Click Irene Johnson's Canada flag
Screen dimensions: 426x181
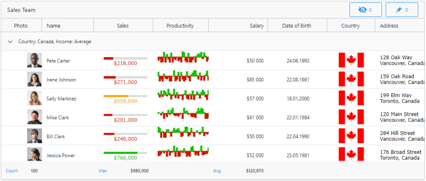pos(351,79)
